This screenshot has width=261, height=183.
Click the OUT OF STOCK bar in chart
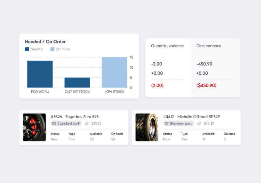coord(77,82)
